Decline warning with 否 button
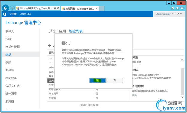The height and width of the screenshot is (113, 187). click(x=114, y=80)
